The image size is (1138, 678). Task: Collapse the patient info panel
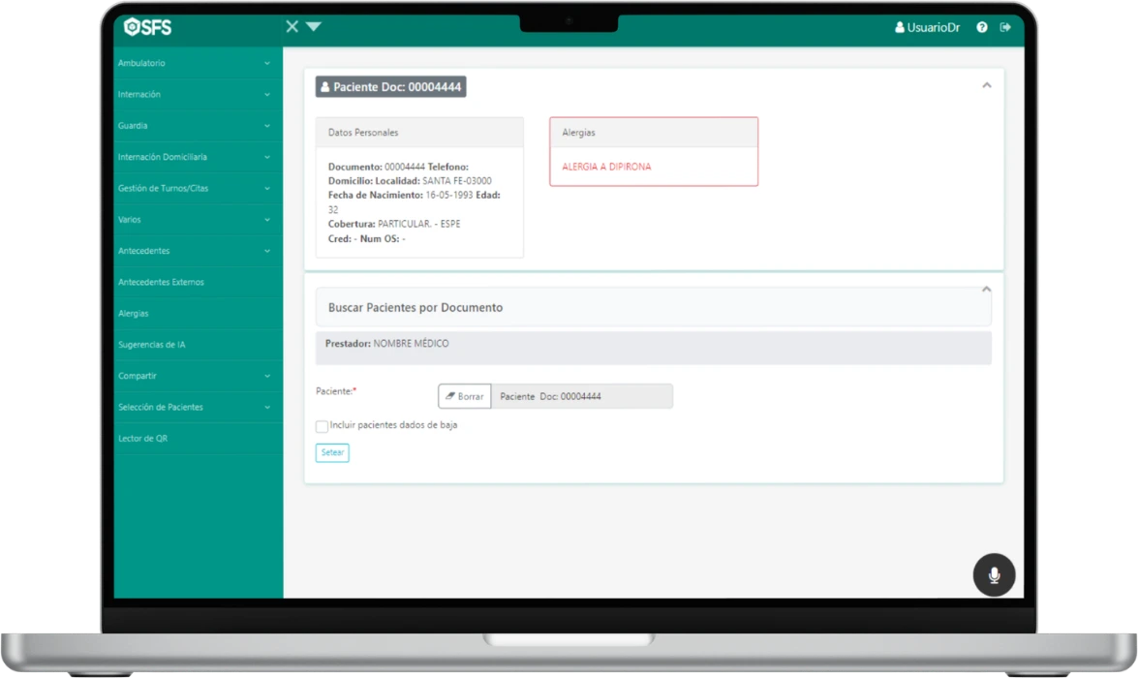point(986,85)
